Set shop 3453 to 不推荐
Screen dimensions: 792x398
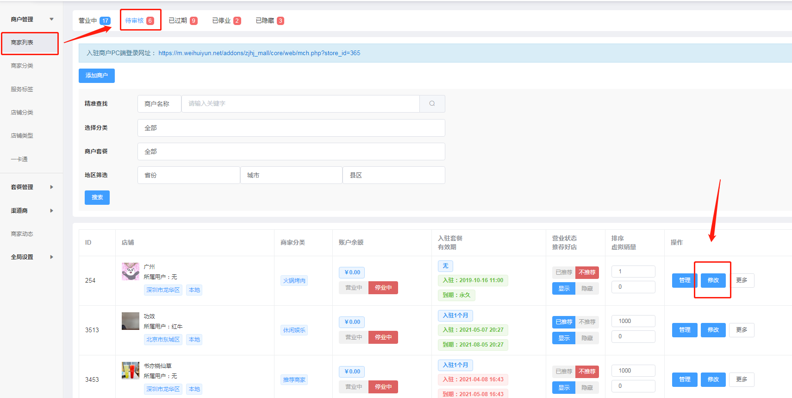(x=587, y=372)
